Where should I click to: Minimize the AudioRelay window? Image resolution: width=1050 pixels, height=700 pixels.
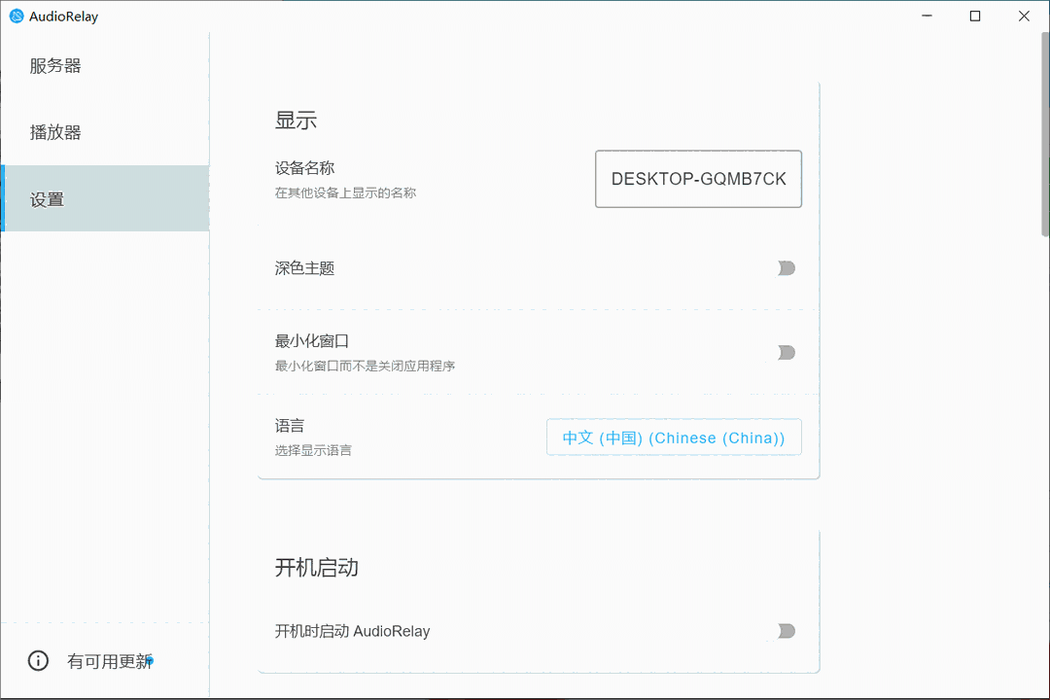pyautogui.click(x=927, y=16)
